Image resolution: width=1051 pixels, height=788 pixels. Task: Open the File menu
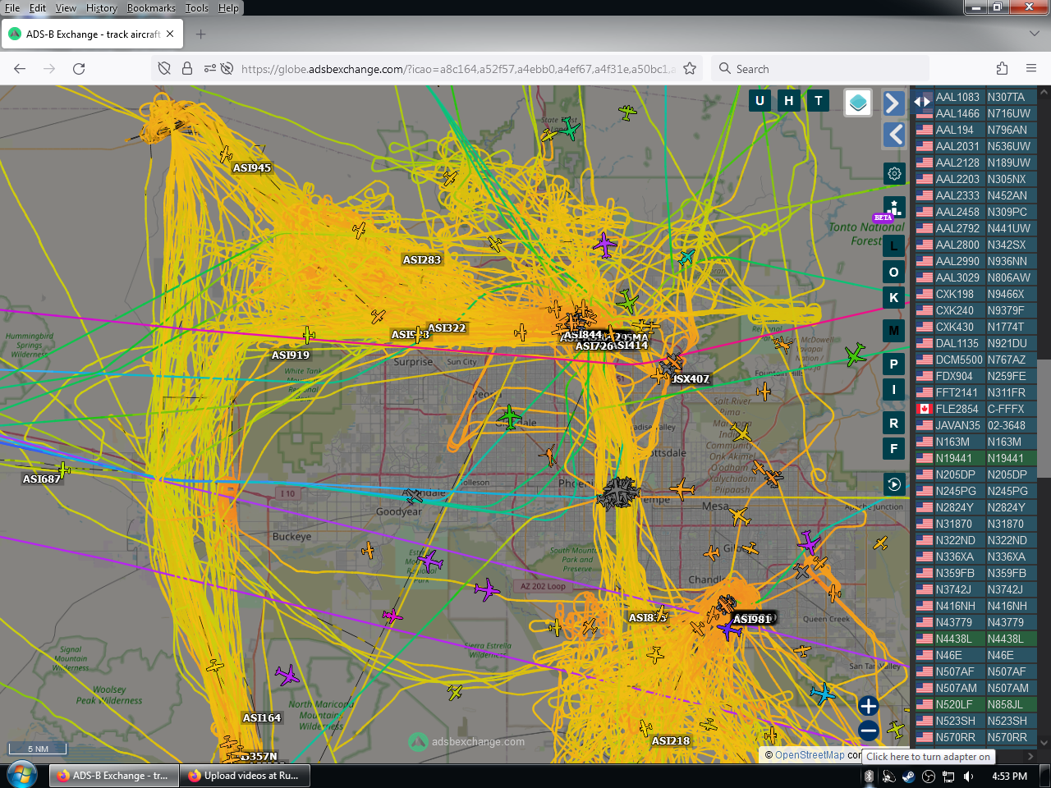(12, 8)
